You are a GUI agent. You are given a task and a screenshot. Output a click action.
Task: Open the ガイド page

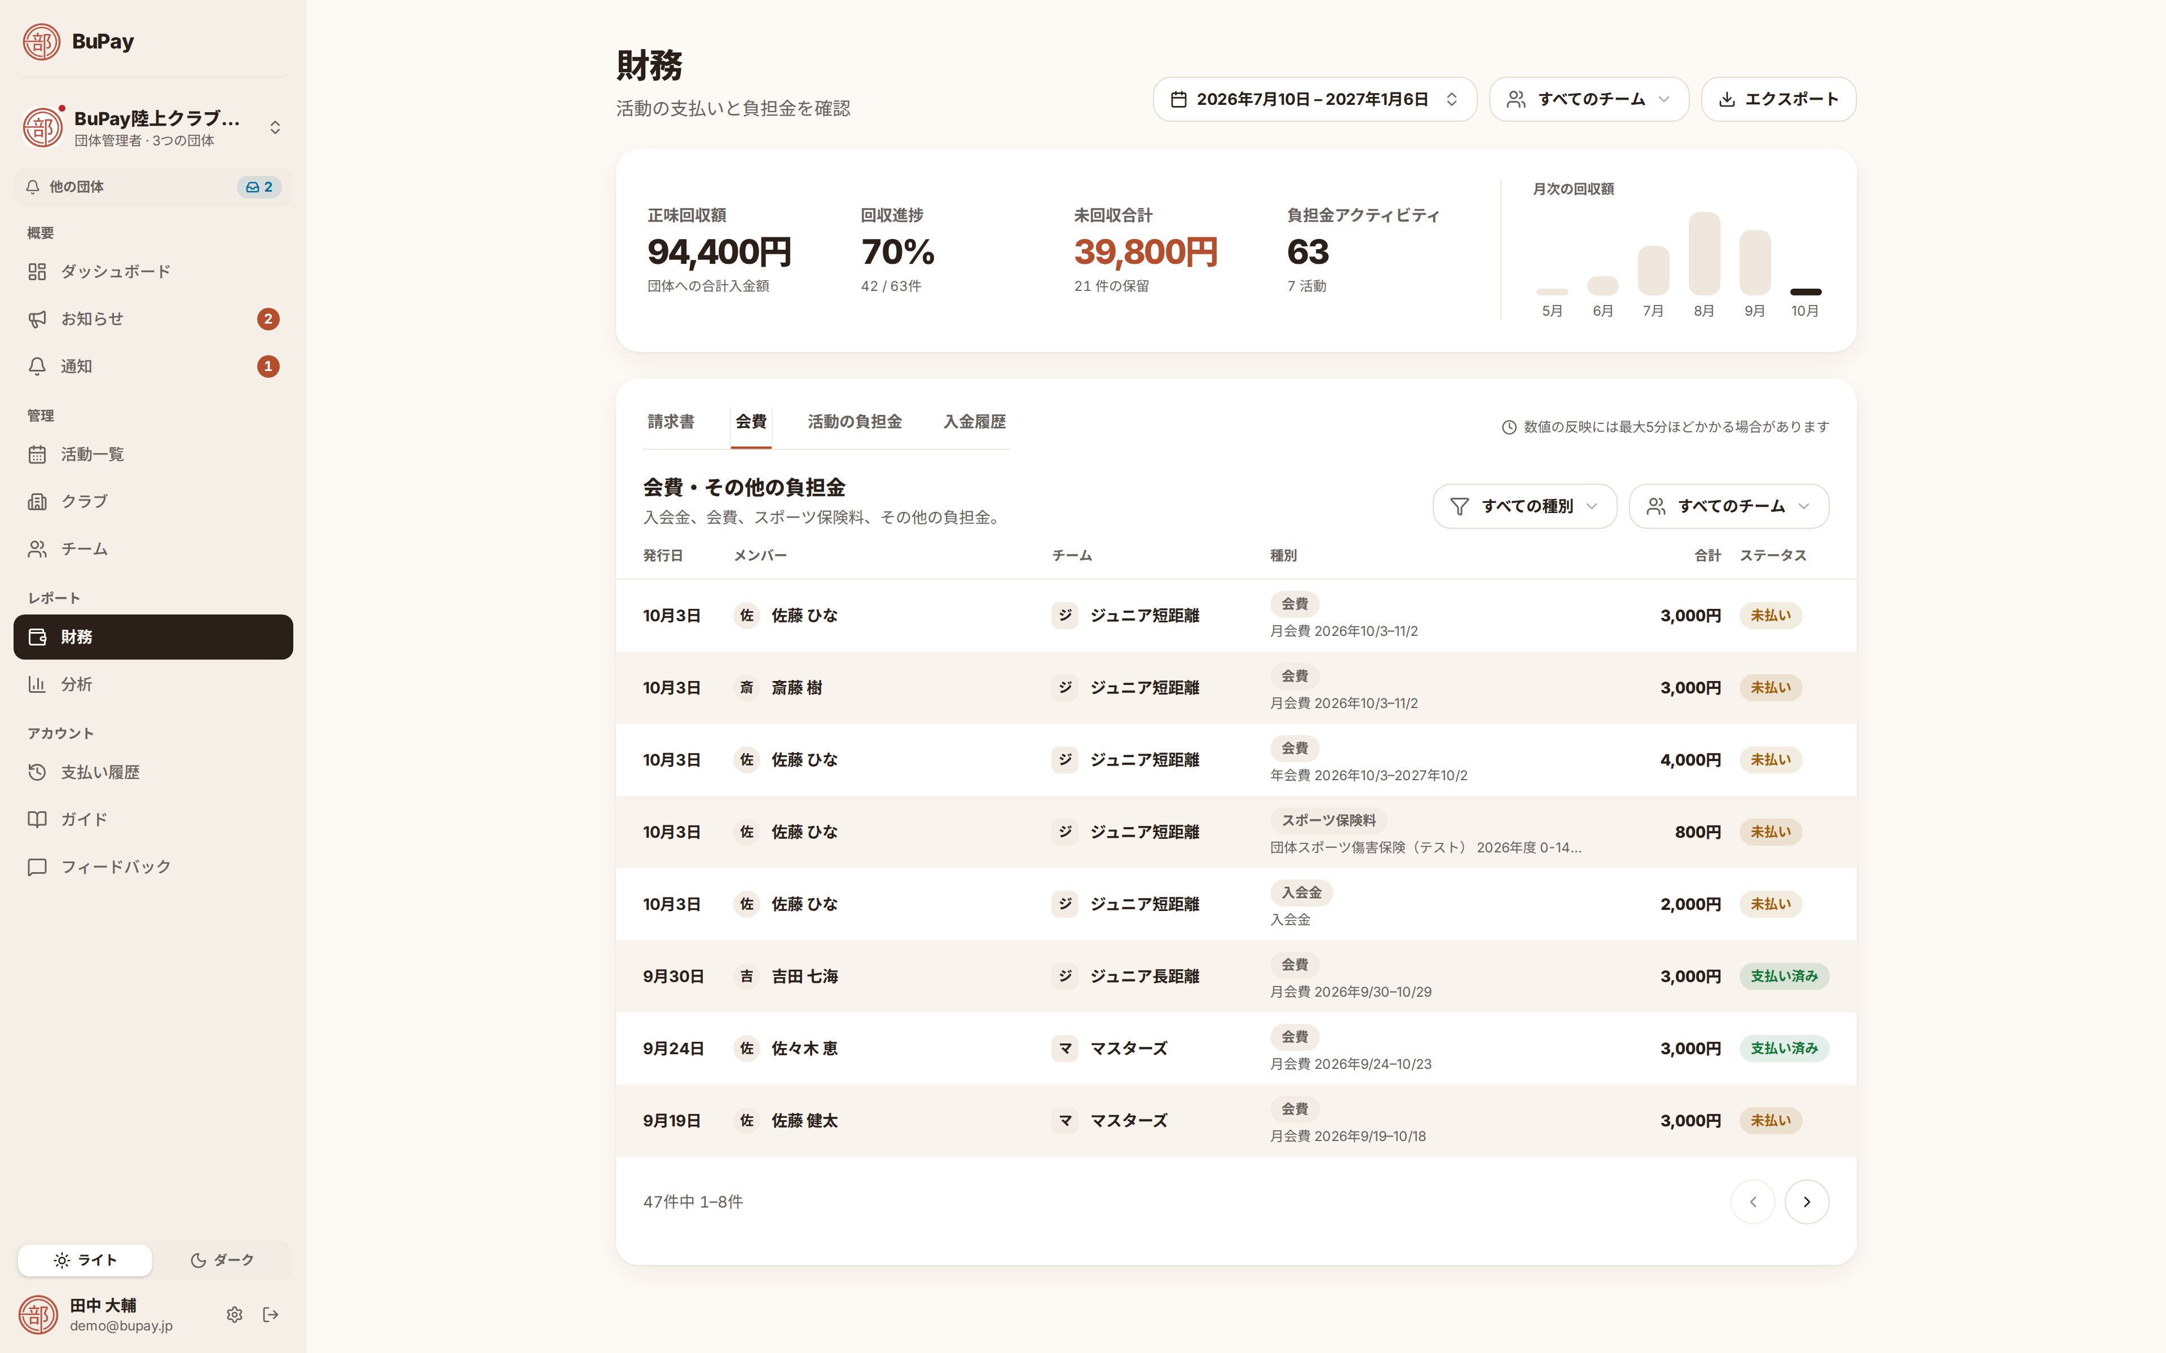coord(153,820)
